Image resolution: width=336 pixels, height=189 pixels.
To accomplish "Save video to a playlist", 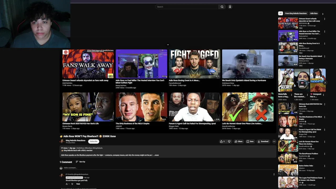I will [x=250, y=141].
